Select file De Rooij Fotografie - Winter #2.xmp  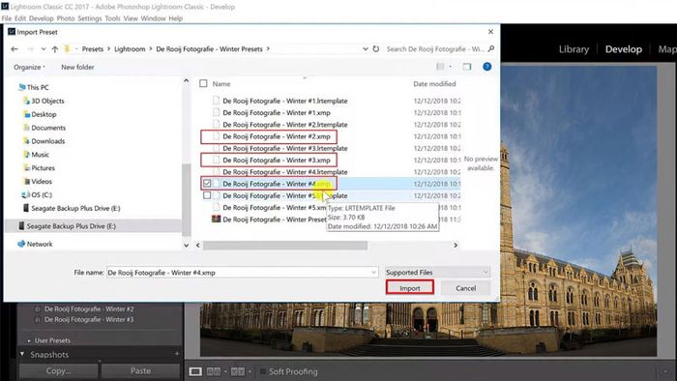coord(277,136)
